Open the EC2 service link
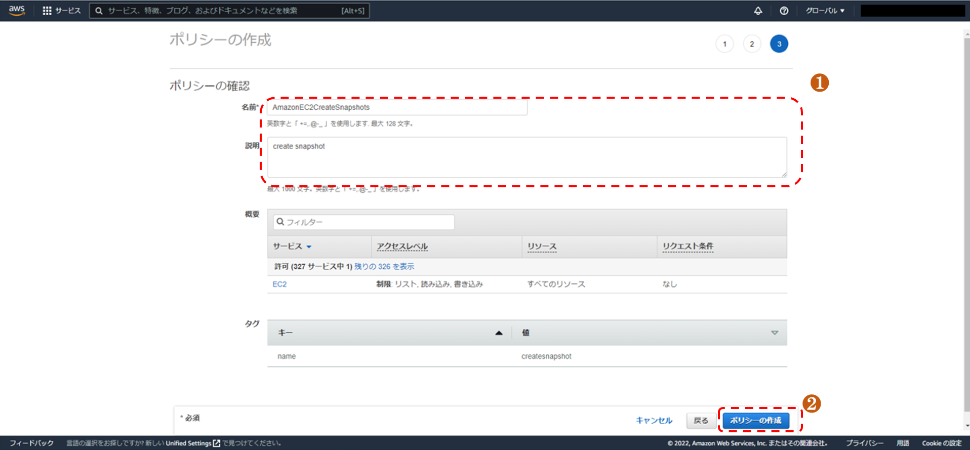This screenshot has width=970, height=450. coord(279,284)
